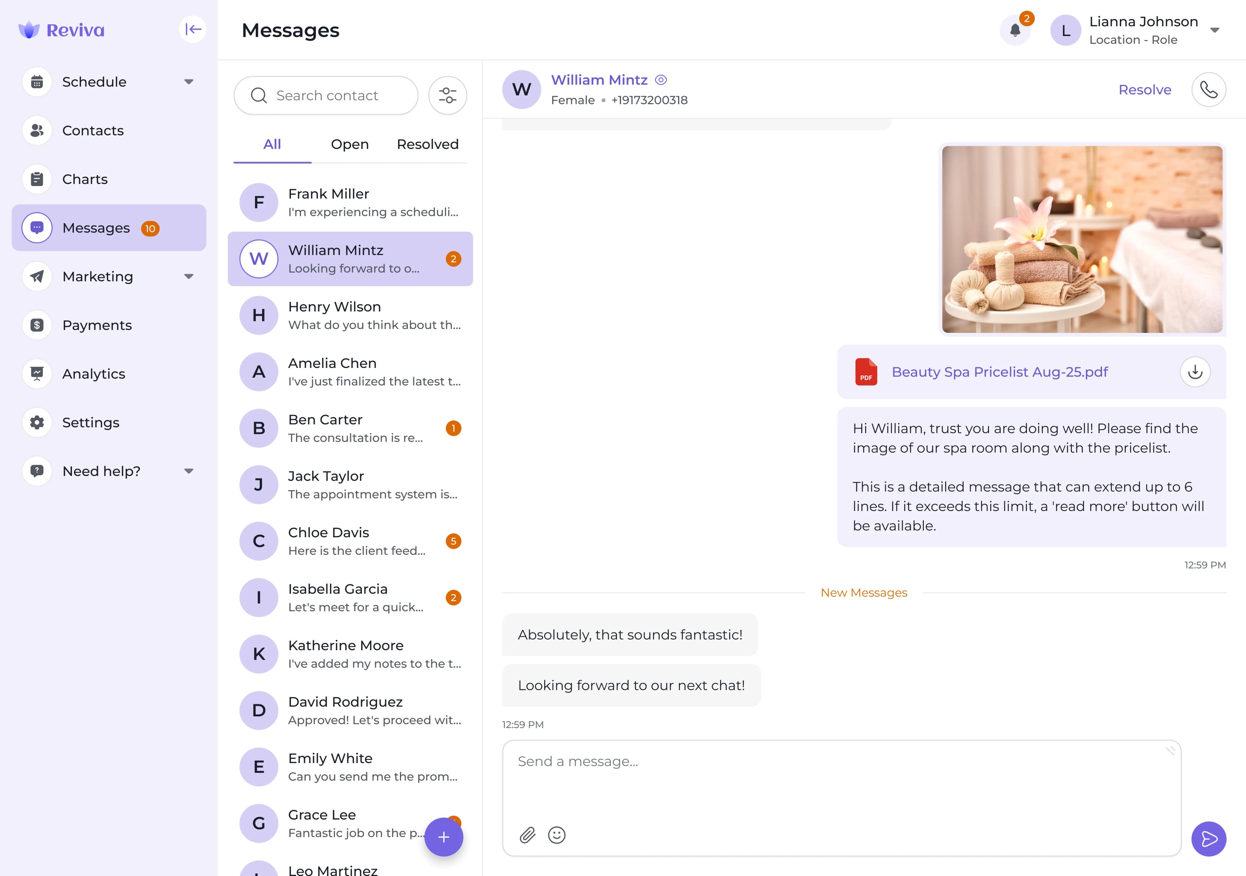Collapse the left sidebar
Image resolution: width=1246 pixels, height=876 pixels.
tap(193, 29)
